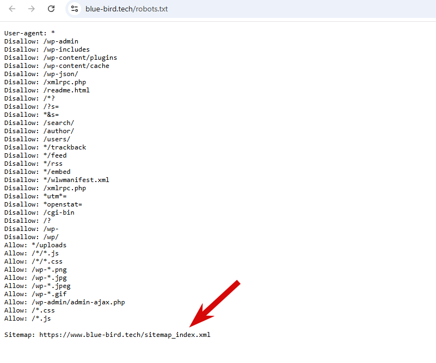Click the 'Allow: /wp-*.jpg' line
Image resolution: width=436 pixels, height=363 pixels.
(35, 278)
